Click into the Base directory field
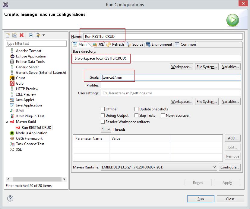The height and width of the screenshot is (209, 250). pos(157,58)
